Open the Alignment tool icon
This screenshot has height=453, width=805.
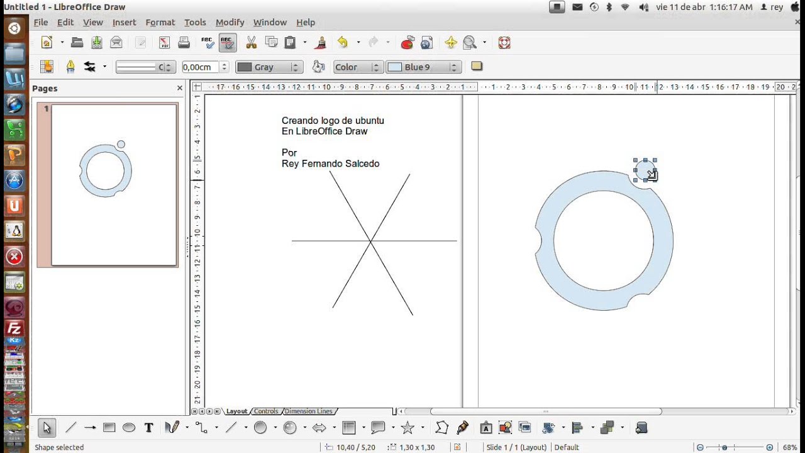pos(577,428)
